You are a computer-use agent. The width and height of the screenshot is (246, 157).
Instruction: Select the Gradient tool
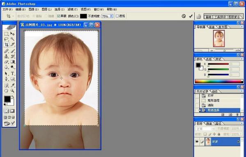pyautogui.click(x=12, y=62)
